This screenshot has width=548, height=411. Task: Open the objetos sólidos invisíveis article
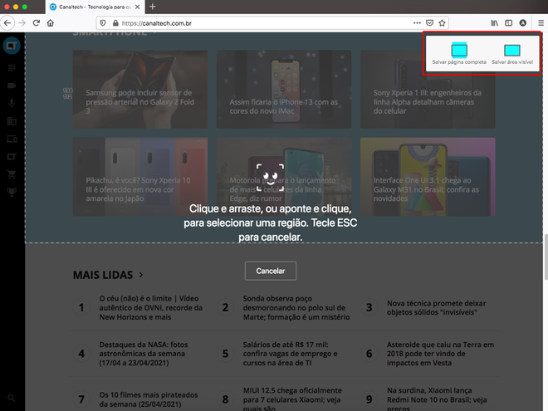(437, 308)
